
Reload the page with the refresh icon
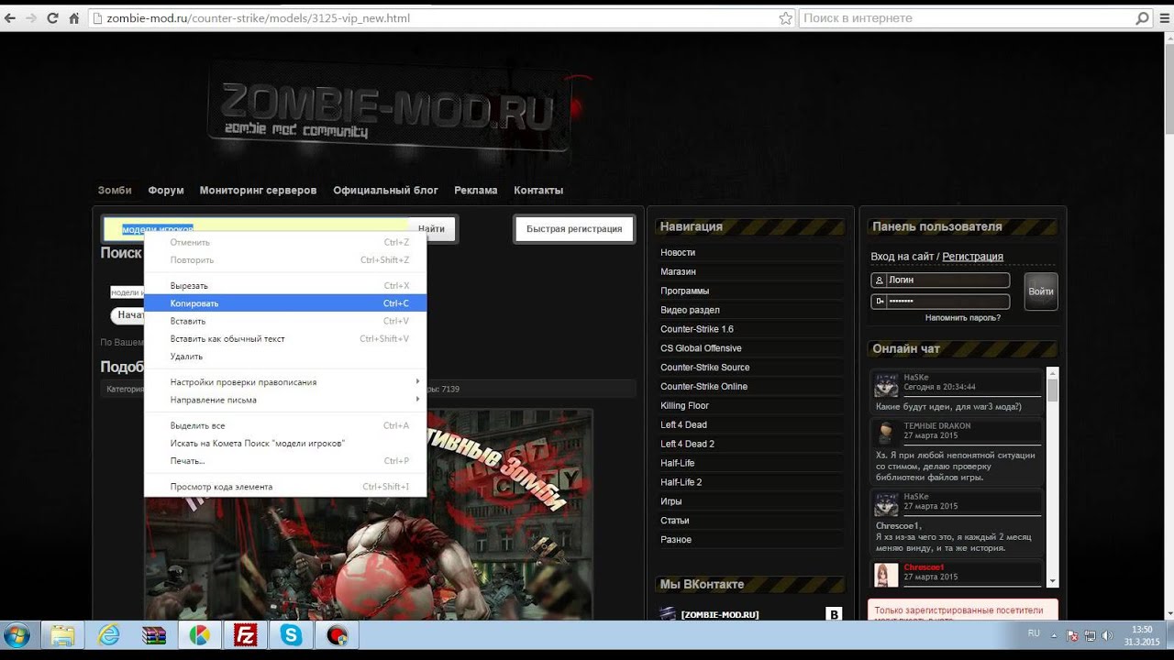pyautogui.click(x=52, y=18)
